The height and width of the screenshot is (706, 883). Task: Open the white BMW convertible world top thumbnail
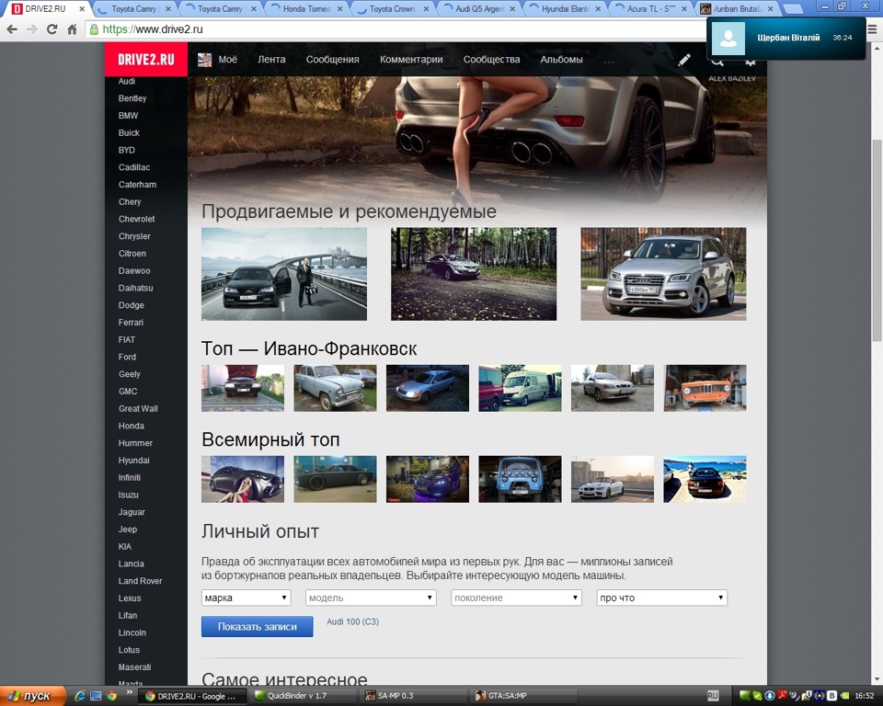[613, 479]
